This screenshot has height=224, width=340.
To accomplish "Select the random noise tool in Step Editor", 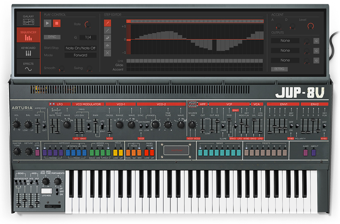I will pos(108,45).
